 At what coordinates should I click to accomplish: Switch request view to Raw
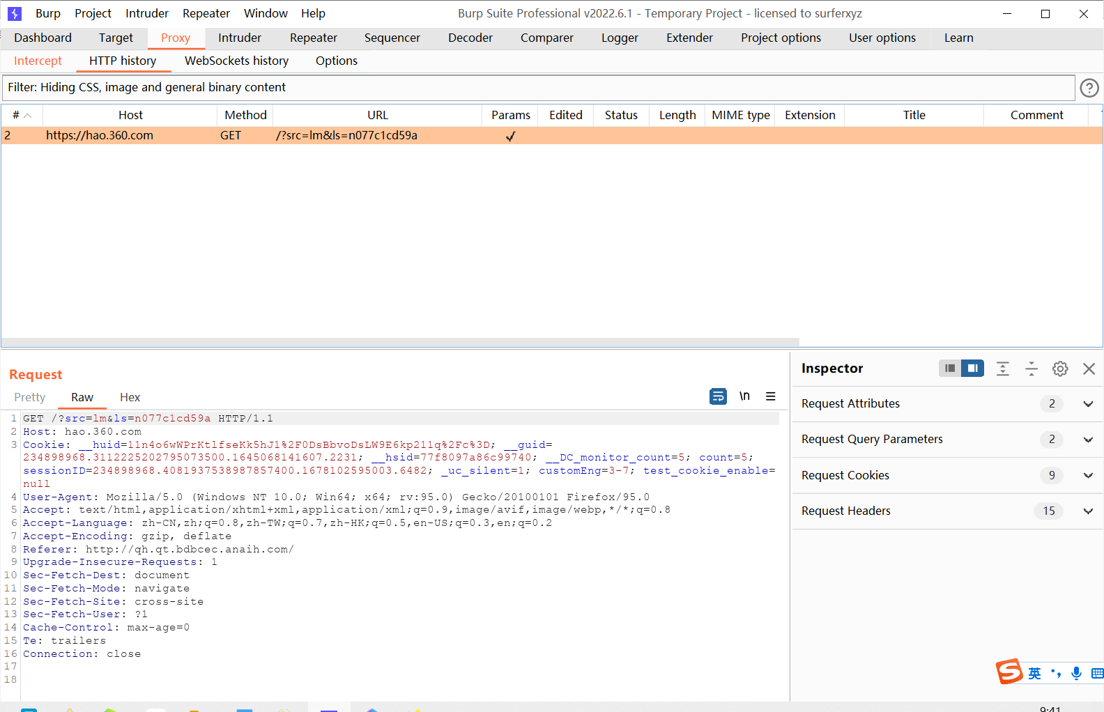tap(82, 398)
